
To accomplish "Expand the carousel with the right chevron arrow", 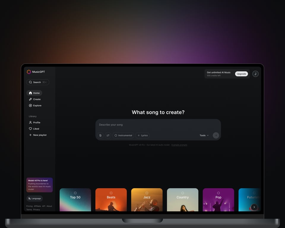I will click(254, 207).
